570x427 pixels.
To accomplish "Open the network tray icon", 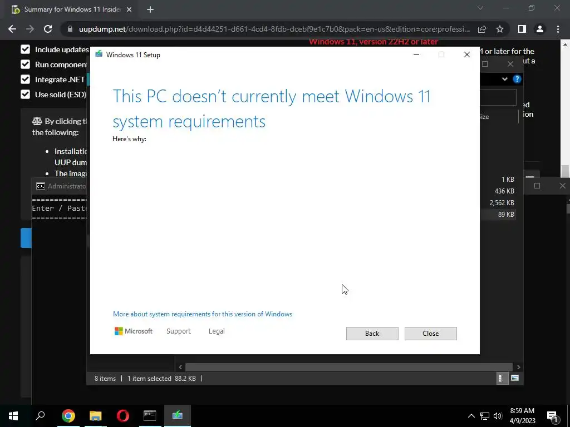I will (x=485, y=416).
